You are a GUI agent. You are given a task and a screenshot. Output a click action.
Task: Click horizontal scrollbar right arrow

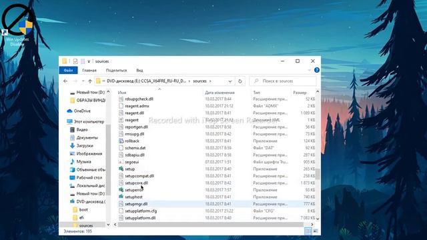point(312,225)
